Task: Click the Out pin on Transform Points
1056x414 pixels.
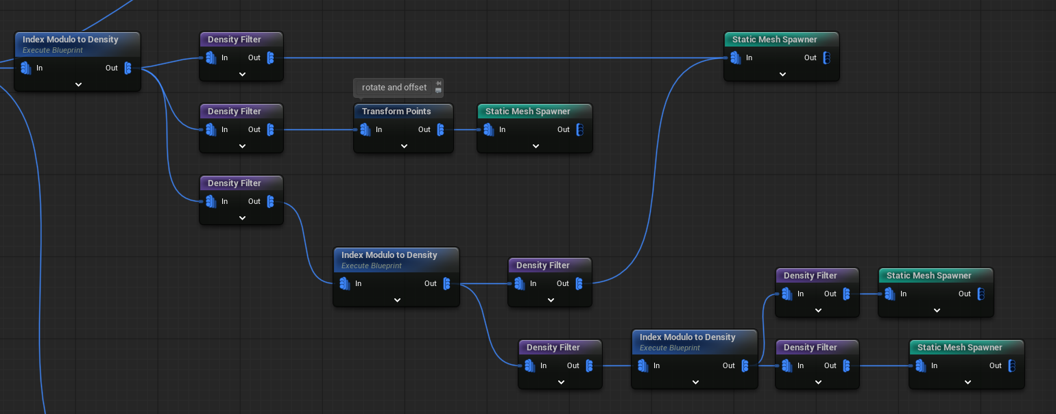Action: [x=440, y=129]
